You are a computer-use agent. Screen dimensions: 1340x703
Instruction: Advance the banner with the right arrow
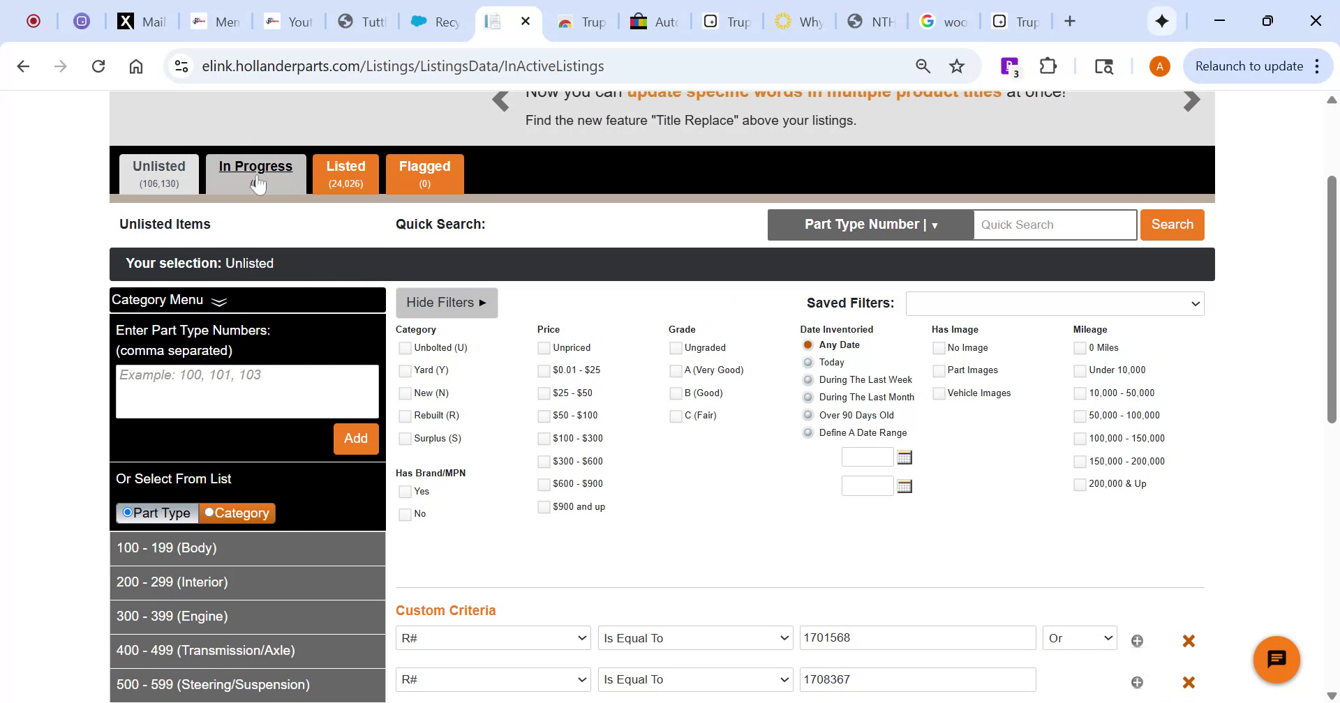tap(1192, 100)
